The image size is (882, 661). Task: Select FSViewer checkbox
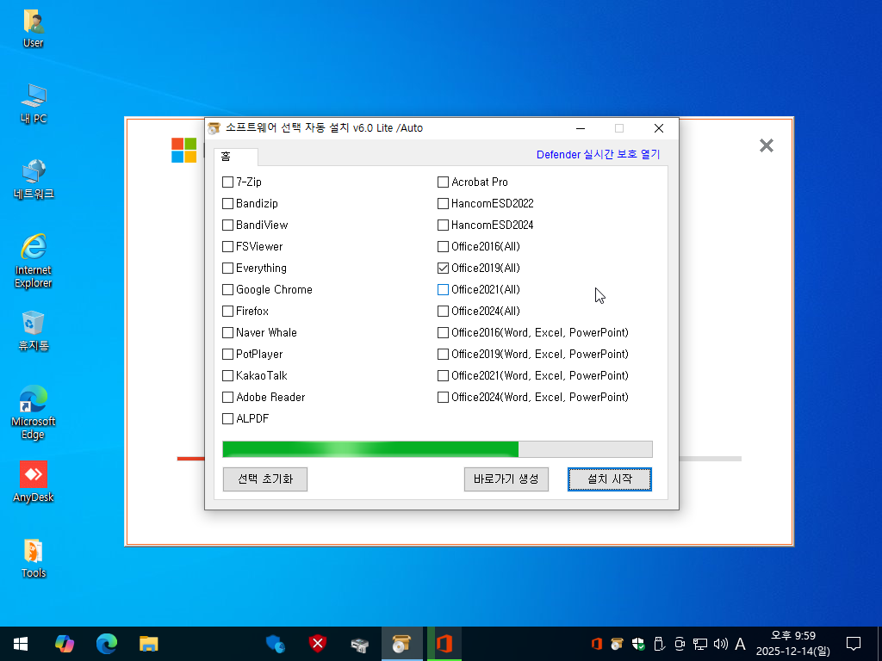(x=227, y=247)
